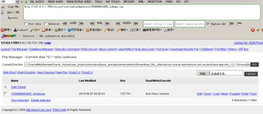Click the left arrow before BASE64
The height and width of the screenshot is (114, 263).
tap(118, 24)
